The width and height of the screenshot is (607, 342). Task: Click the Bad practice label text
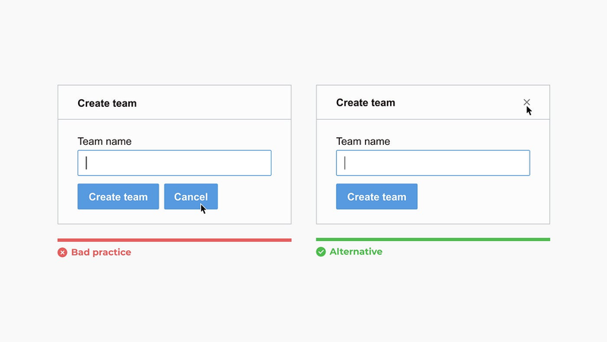click(x=101, y=253)
